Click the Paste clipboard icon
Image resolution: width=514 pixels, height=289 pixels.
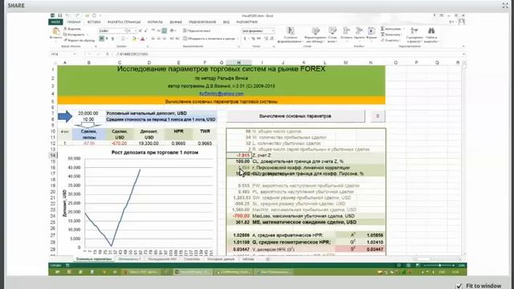tap(55, 32)
